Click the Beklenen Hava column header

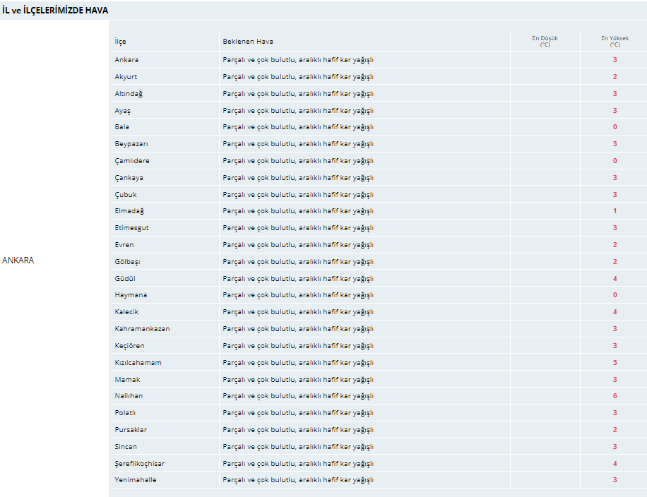[x=248, y=41]
